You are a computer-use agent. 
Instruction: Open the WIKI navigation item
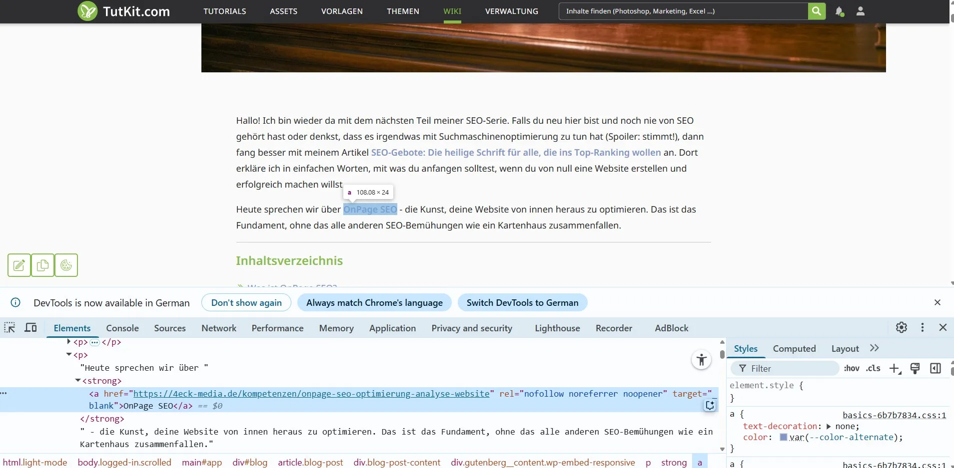click(x=452, y=11)
